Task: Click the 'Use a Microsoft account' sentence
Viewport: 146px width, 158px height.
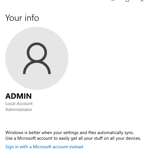Action: pyautogui.click(x=73, y=138)
